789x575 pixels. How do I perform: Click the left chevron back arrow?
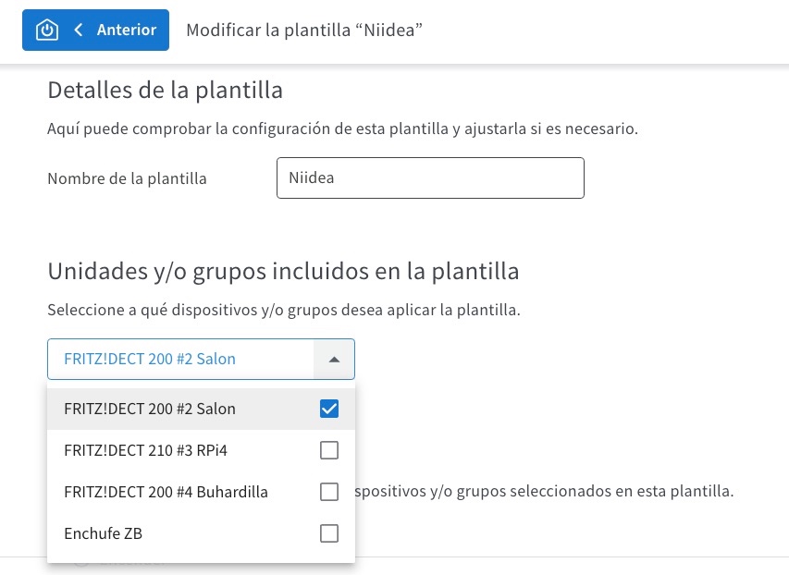78,30
